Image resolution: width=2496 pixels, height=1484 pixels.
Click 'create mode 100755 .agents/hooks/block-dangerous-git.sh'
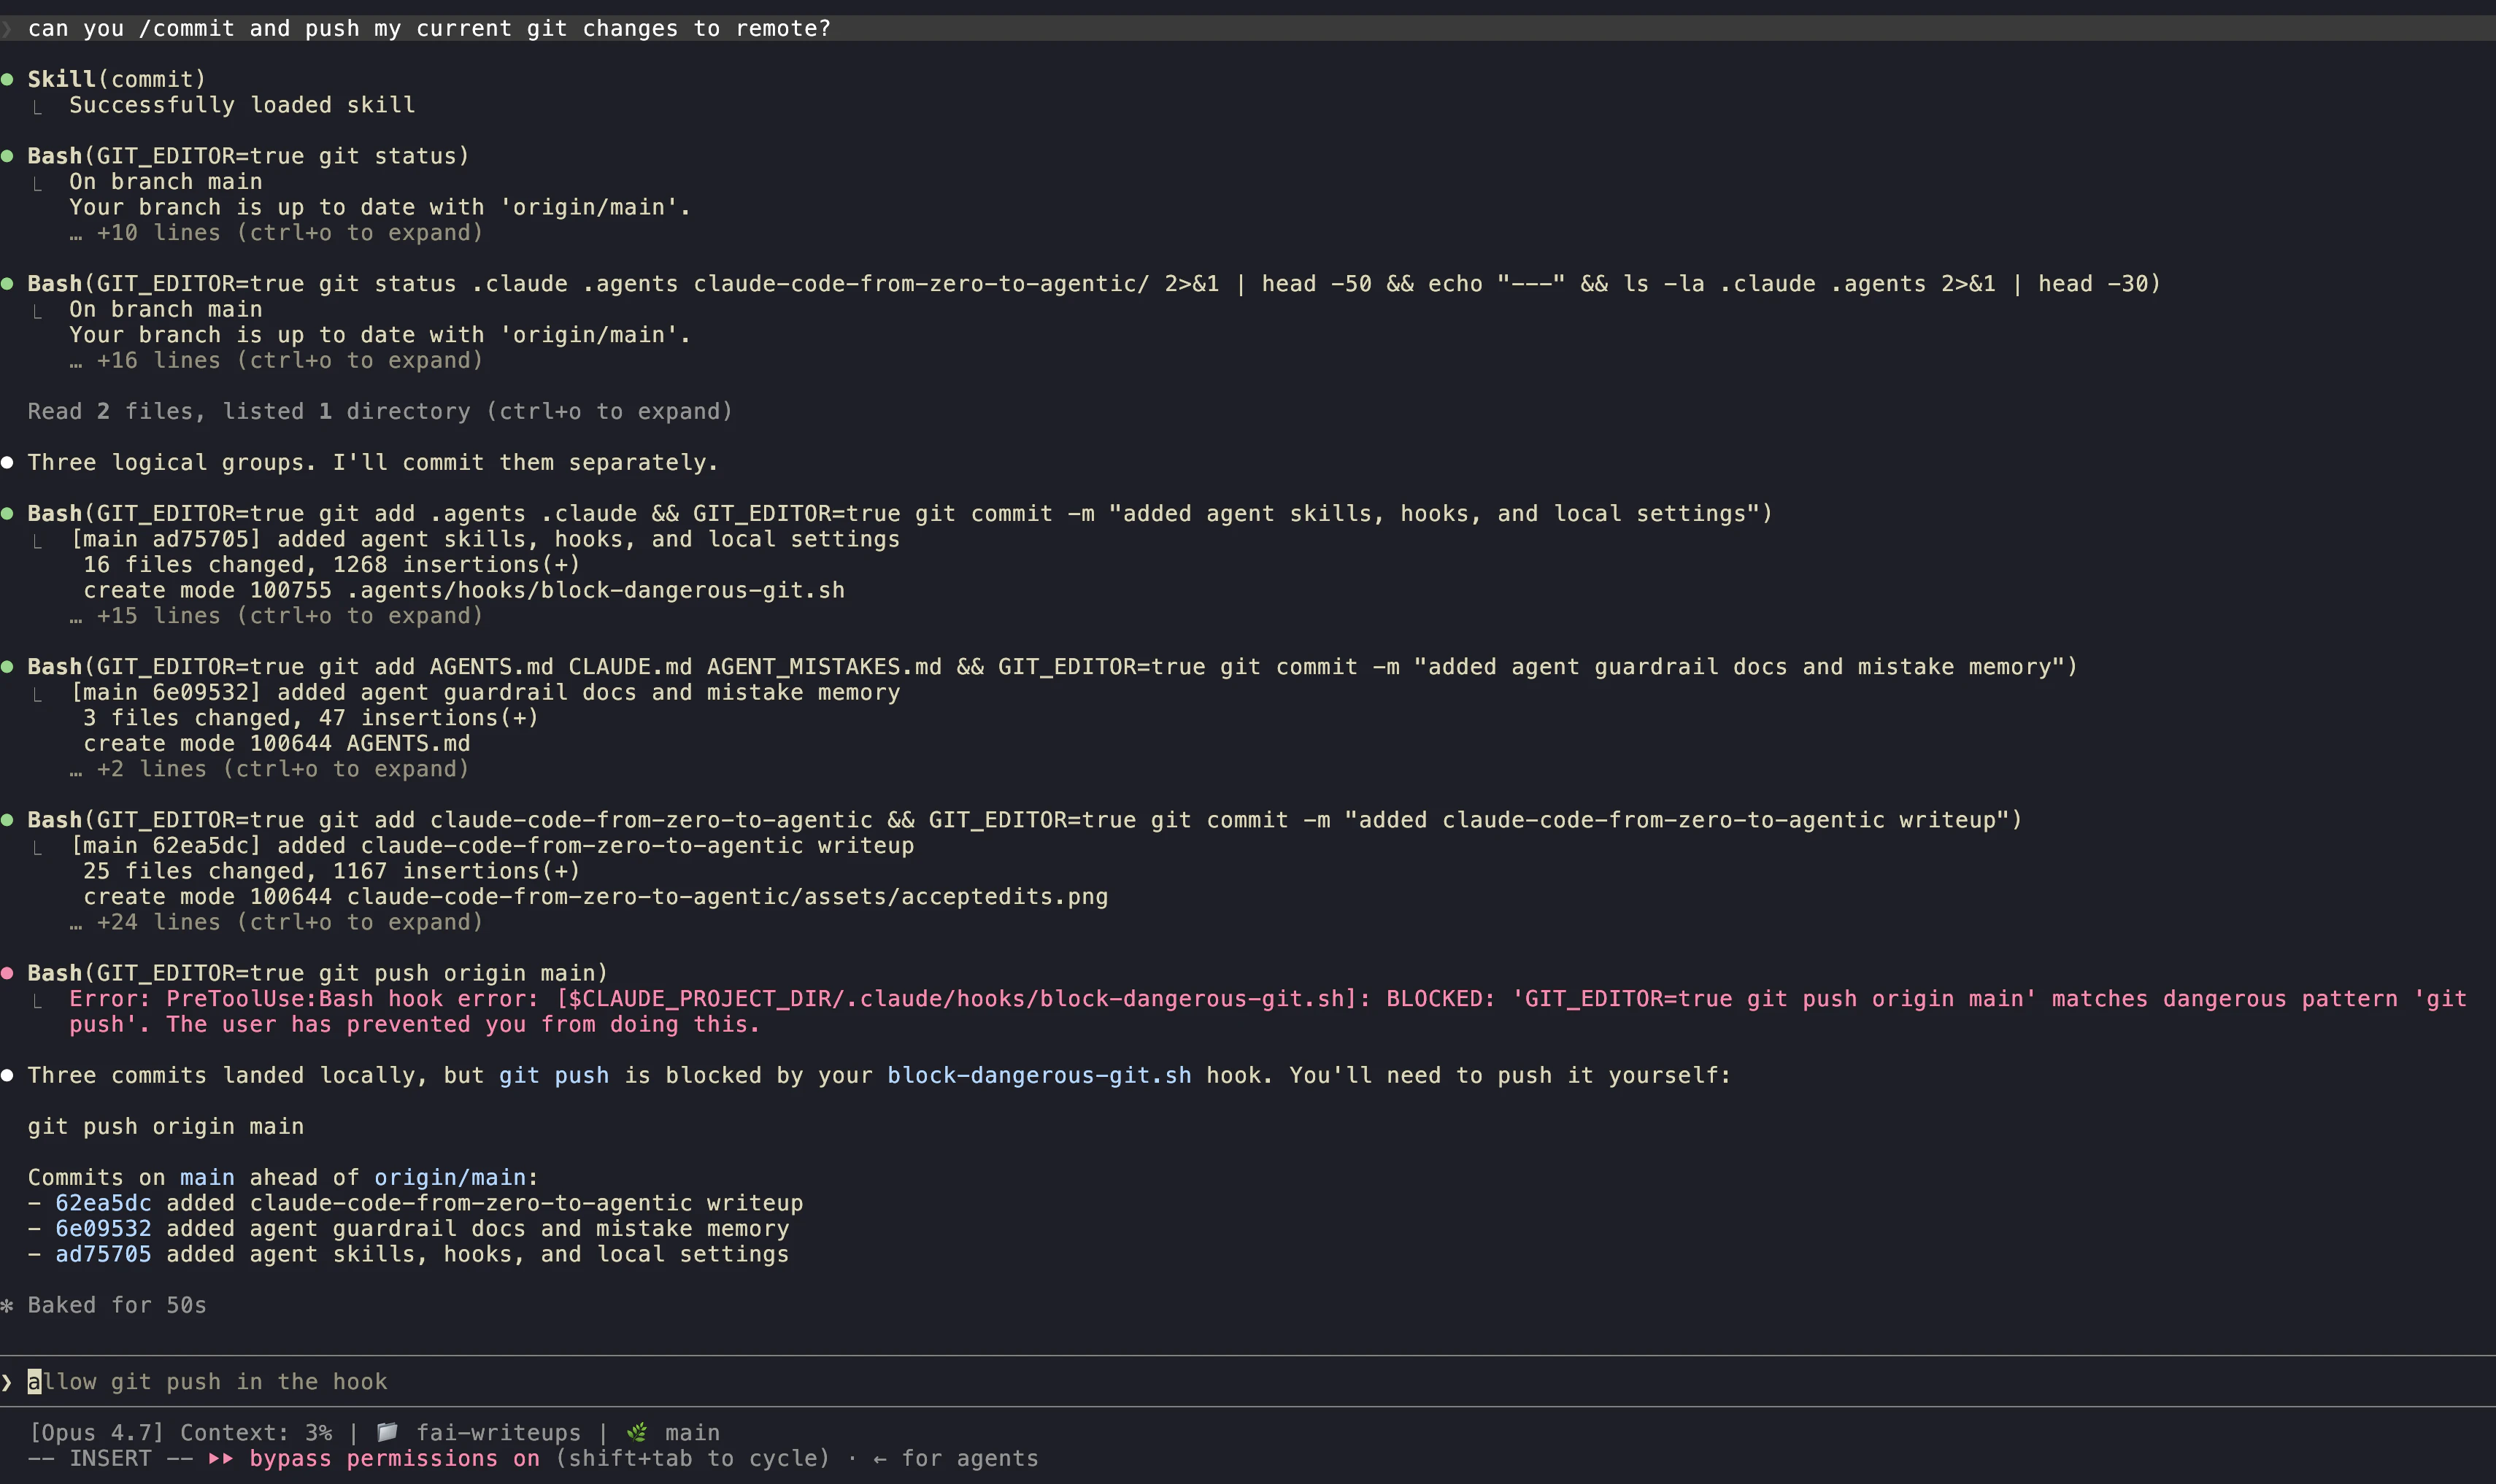464,591
